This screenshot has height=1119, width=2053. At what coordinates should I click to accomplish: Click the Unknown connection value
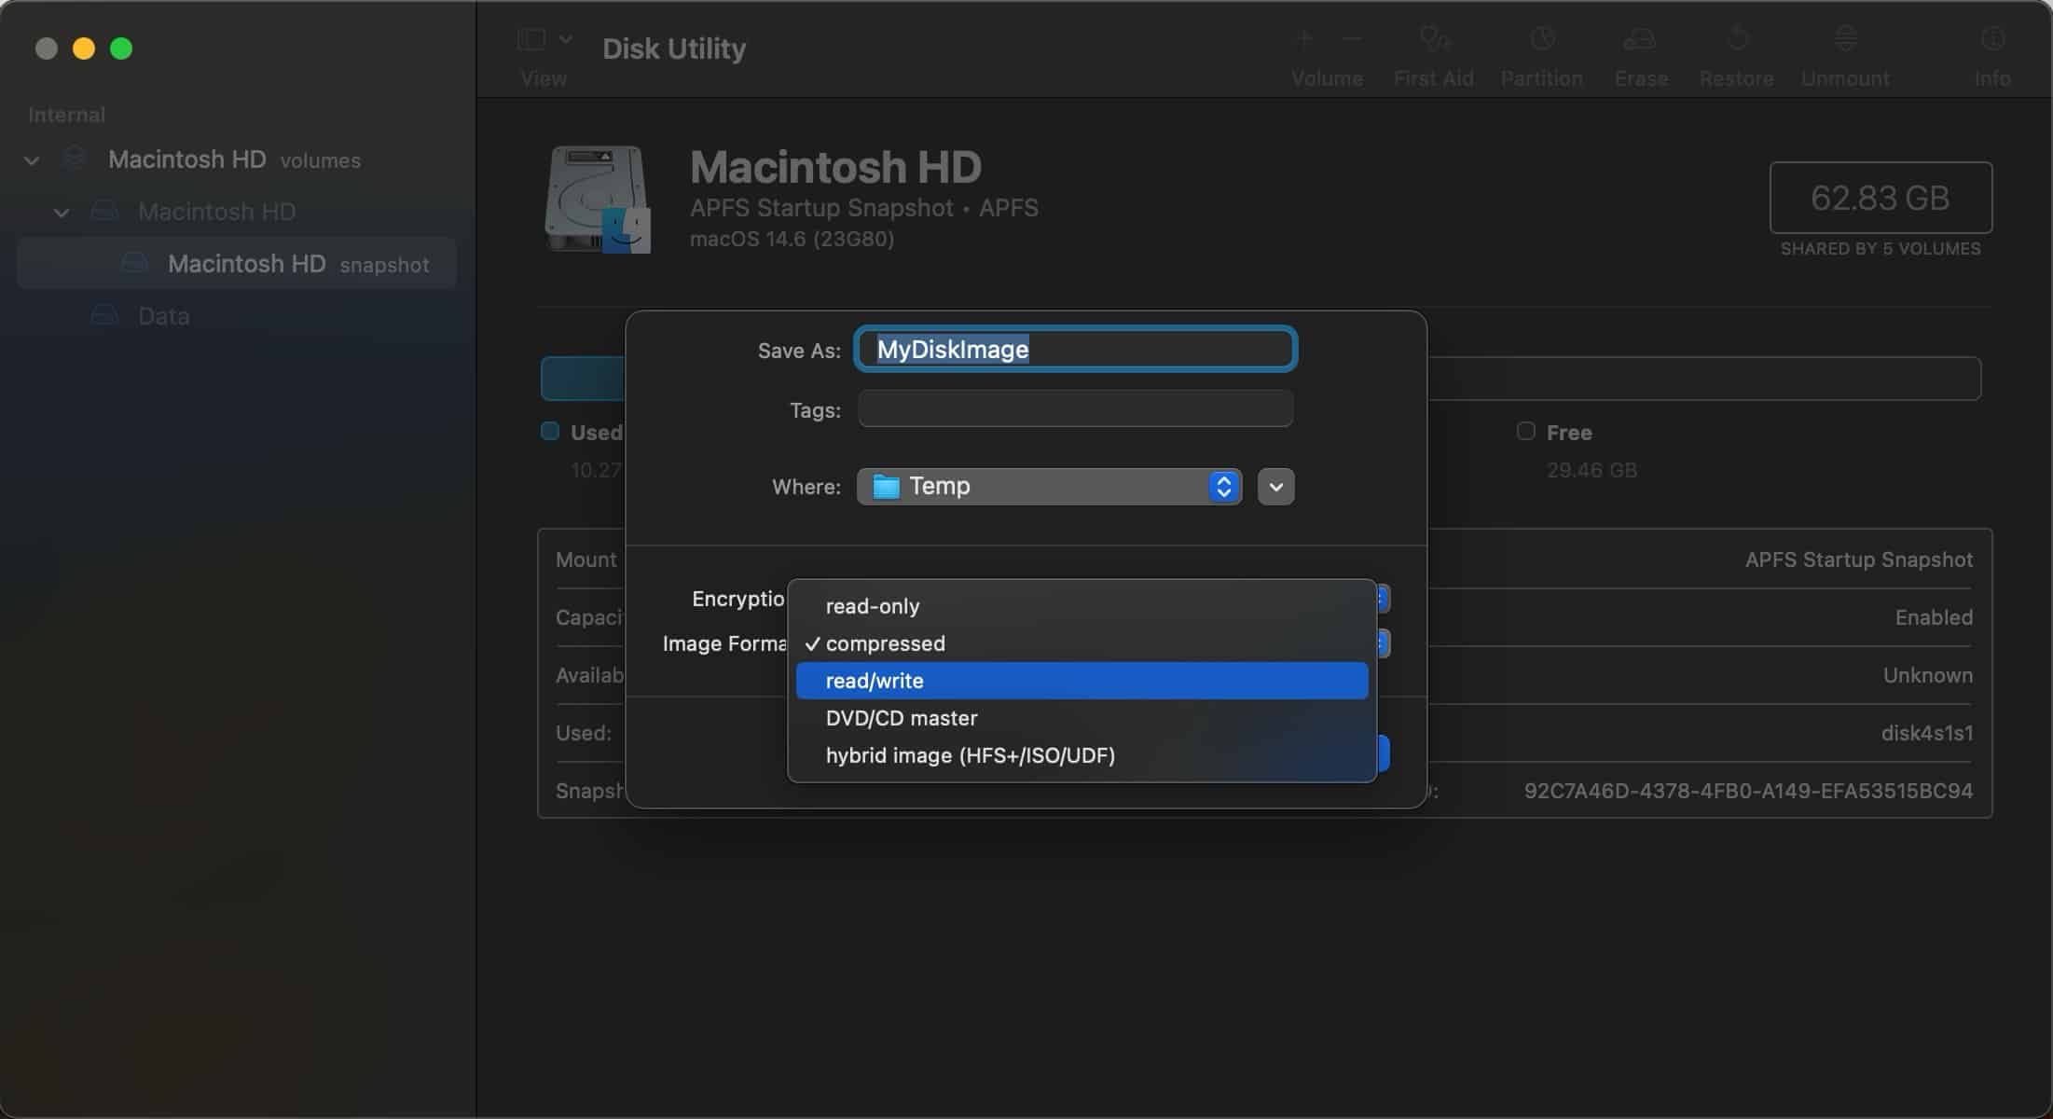[1927, 675]
